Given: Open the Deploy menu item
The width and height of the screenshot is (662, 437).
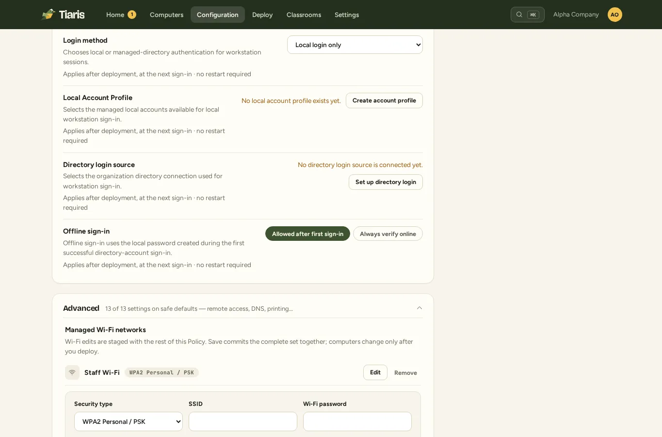Looking at the screenshot, I should pyautogui.click(x=262, y=15).
